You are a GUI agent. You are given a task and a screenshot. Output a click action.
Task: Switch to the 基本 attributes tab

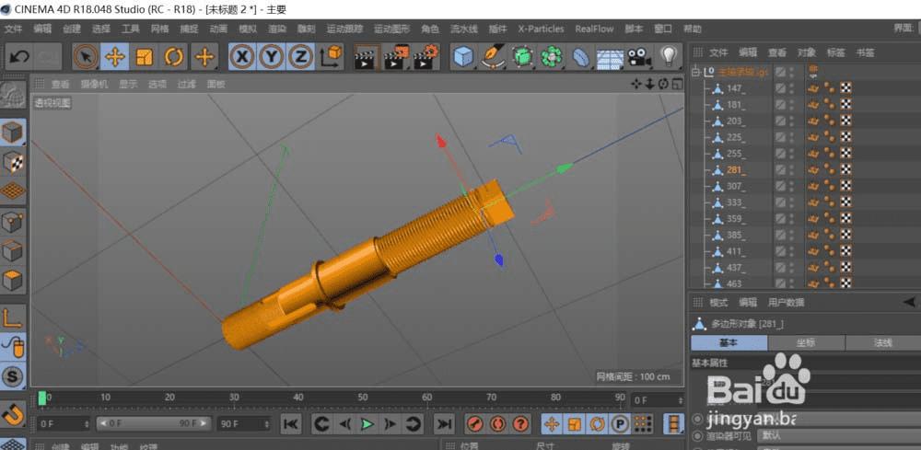pyautogui.click(x=729, y=342)
